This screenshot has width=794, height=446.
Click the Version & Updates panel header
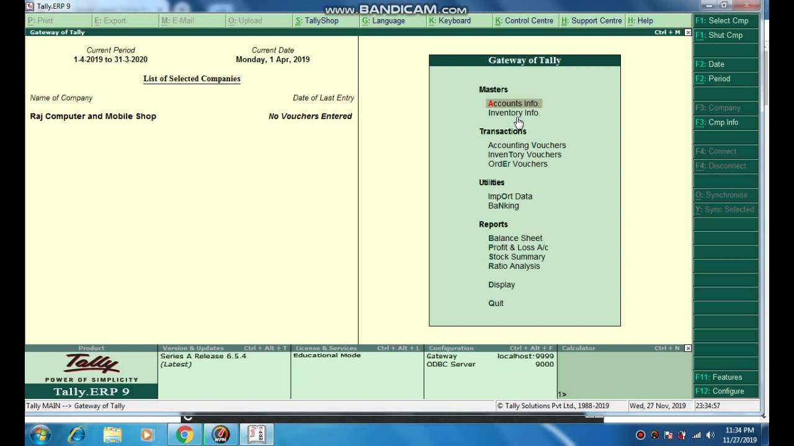point(224,348)
